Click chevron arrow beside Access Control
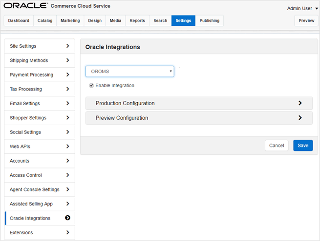 [68, 175]
